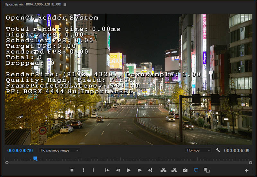The width and height of the screenshot is (257, 177).
Task: Click the blue playhead on the time ruler
Action: tap(35, 158)
